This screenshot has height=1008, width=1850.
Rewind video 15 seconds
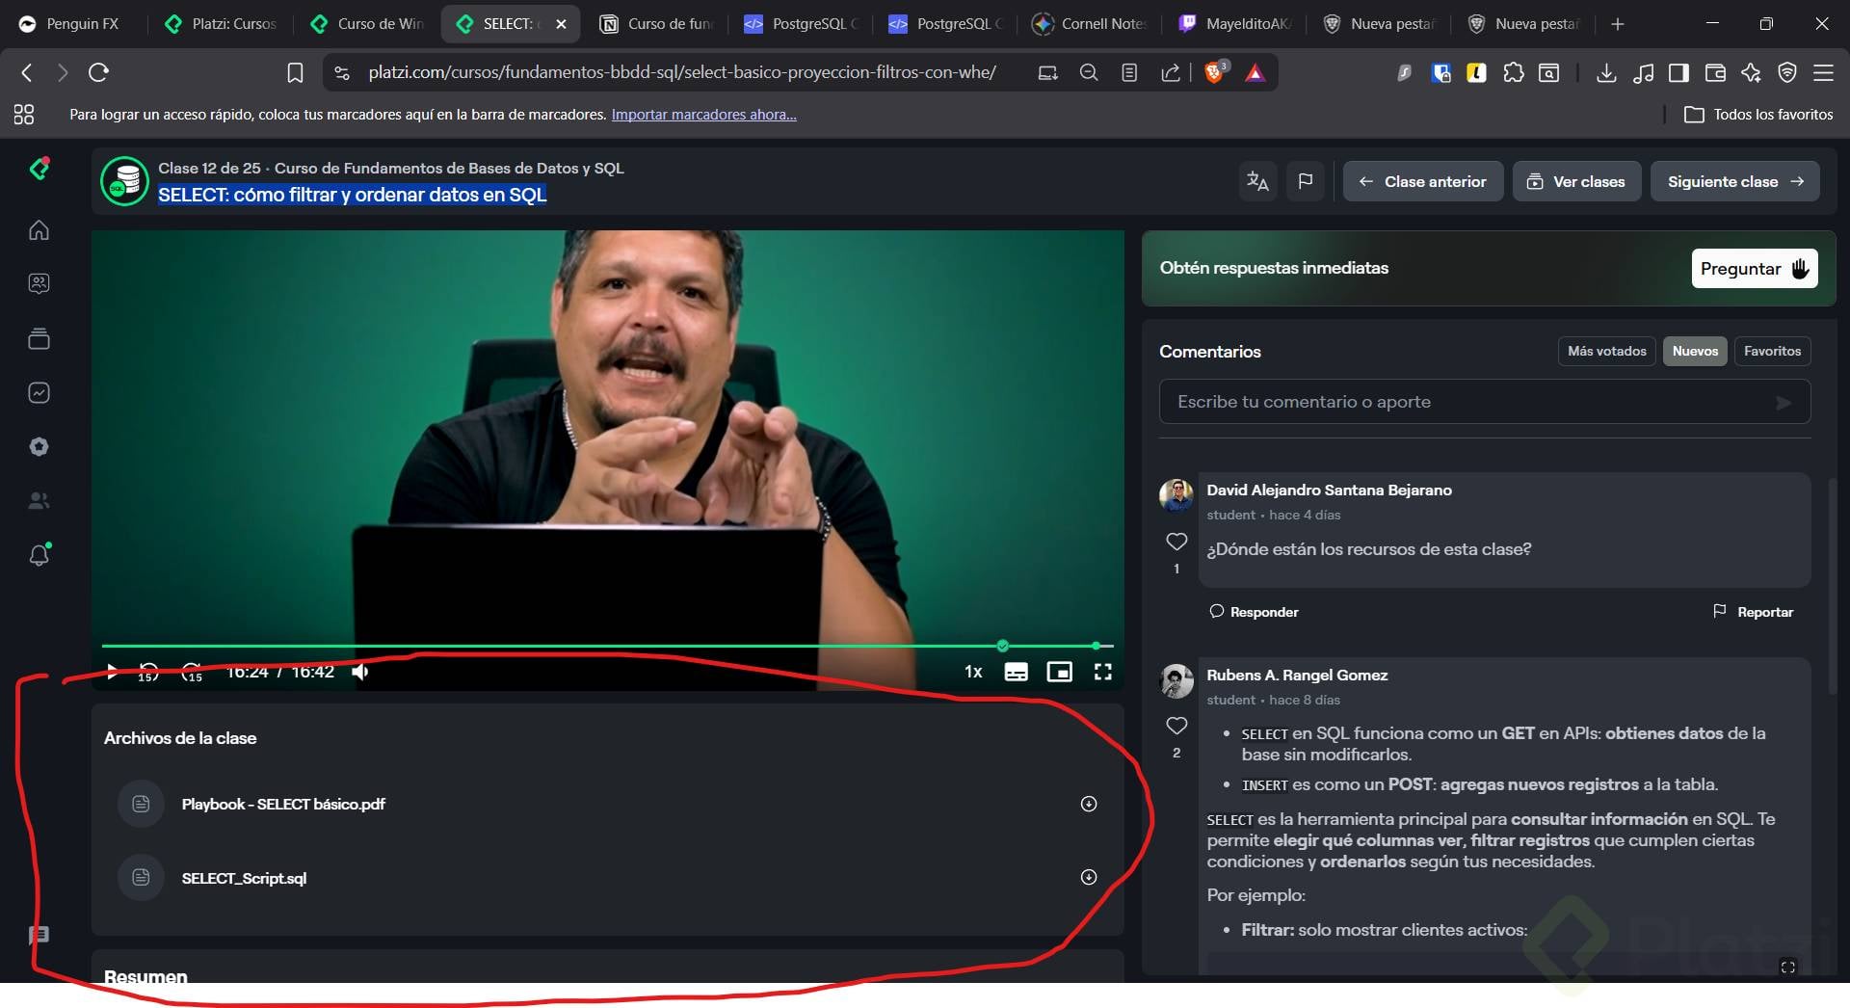[148, 672]
